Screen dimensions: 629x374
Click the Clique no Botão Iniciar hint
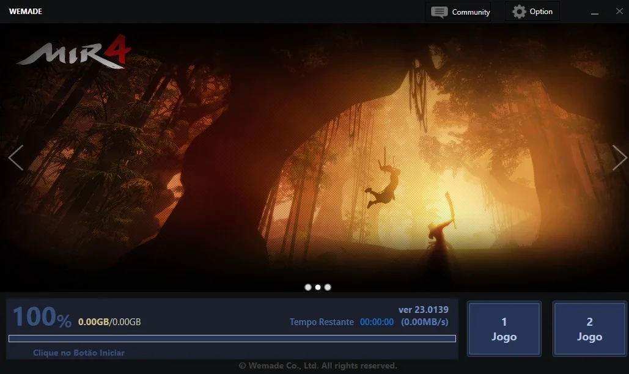[x=79, y=353]
